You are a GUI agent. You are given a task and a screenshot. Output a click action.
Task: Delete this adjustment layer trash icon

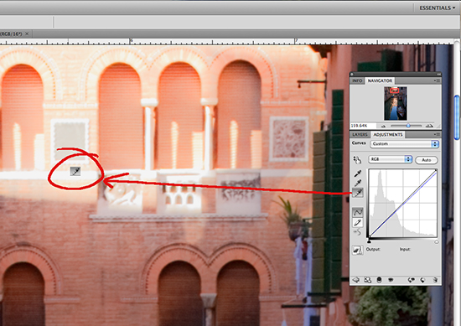pos(435,280)
